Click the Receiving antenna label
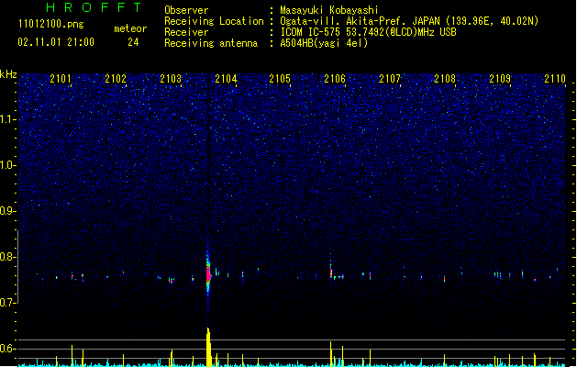The image size is (577, 367). pyautogui.click(x=211, y=43)
